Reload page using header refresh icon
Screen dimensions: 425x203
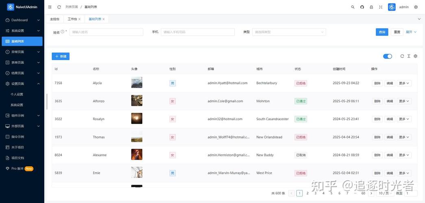click(x=59, y=7)
